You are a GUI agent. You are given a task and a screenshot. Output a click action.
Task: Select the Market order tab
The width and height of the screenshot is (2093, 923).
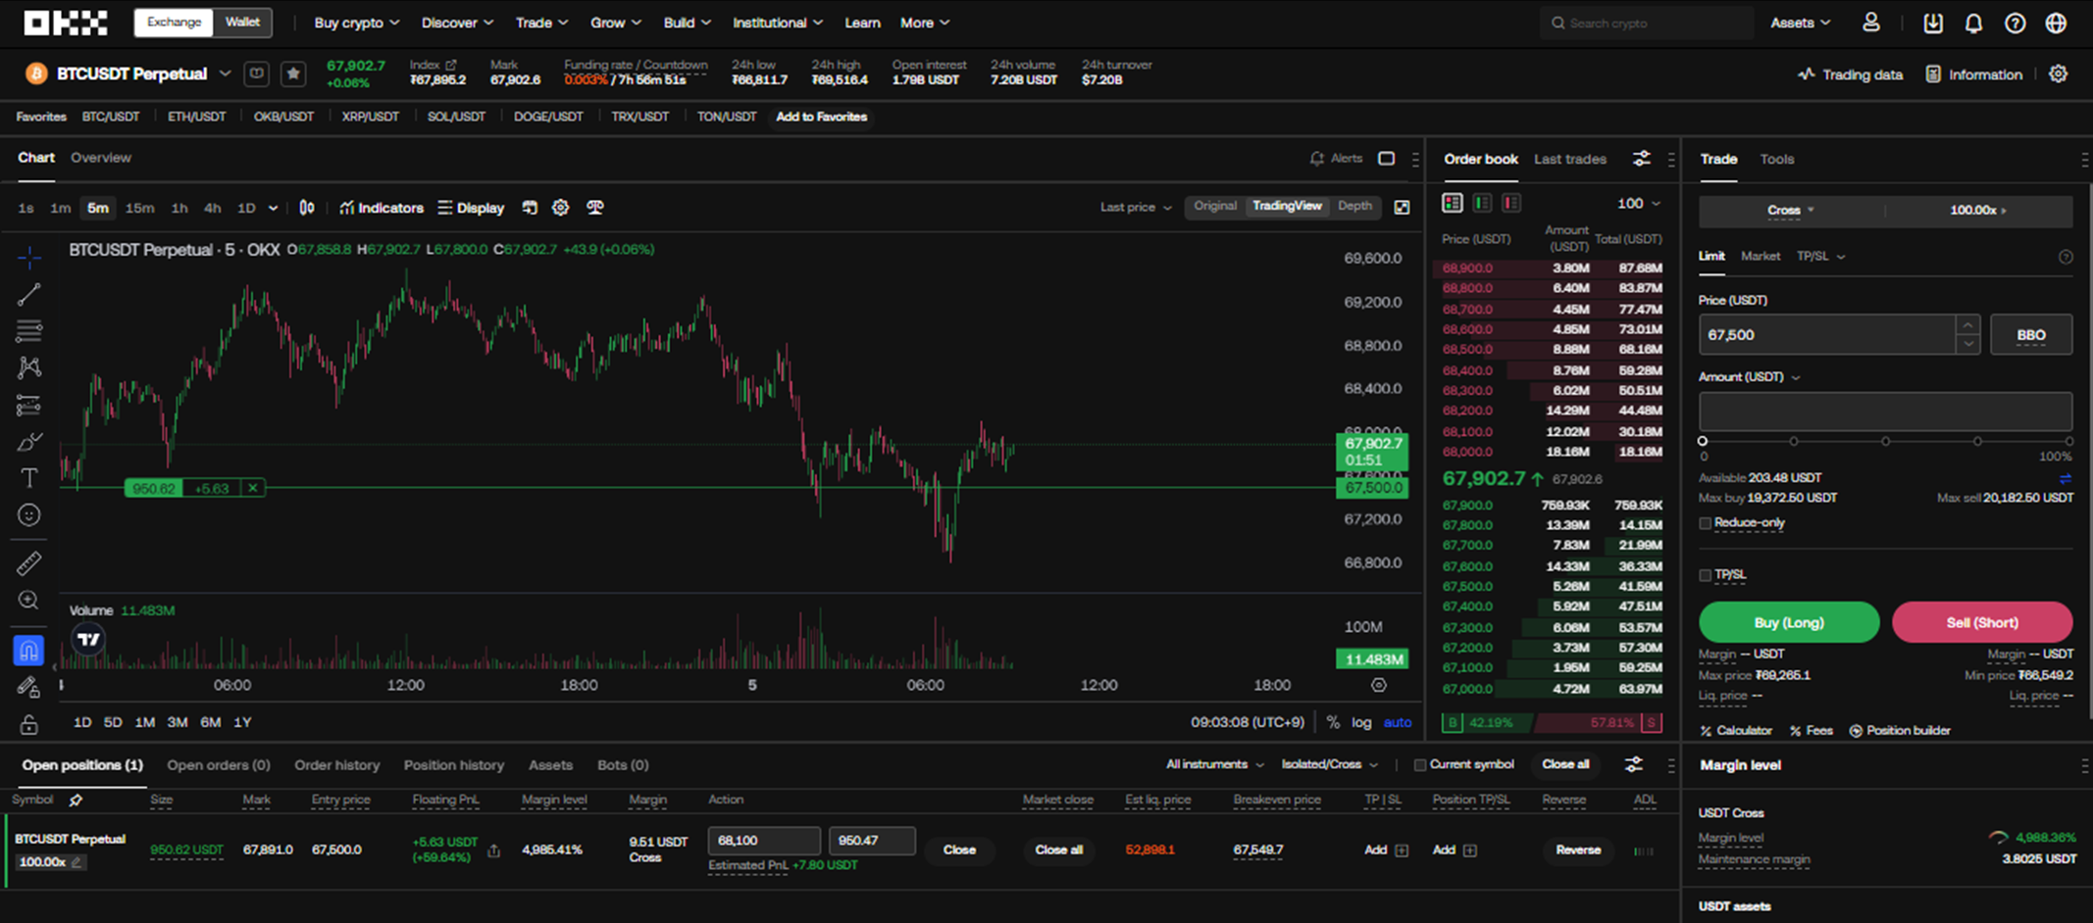[1760, 256]
